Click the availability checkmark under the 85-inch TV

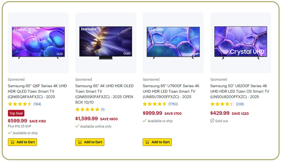(x=145, y=121)
